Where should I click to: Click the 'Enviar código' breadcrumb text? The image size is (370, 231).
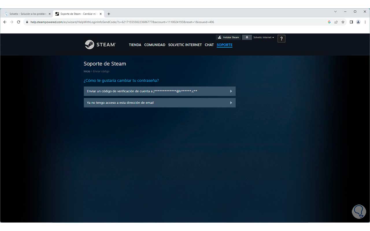(x=101, y=71)
